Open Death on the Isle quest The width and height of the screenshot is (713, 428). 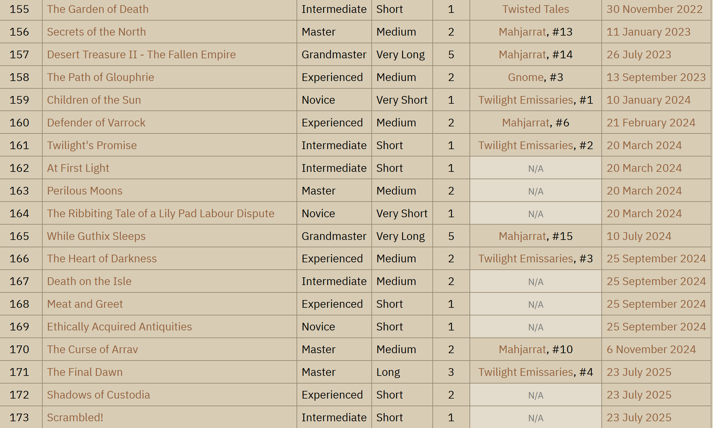[x=89, y=281]
